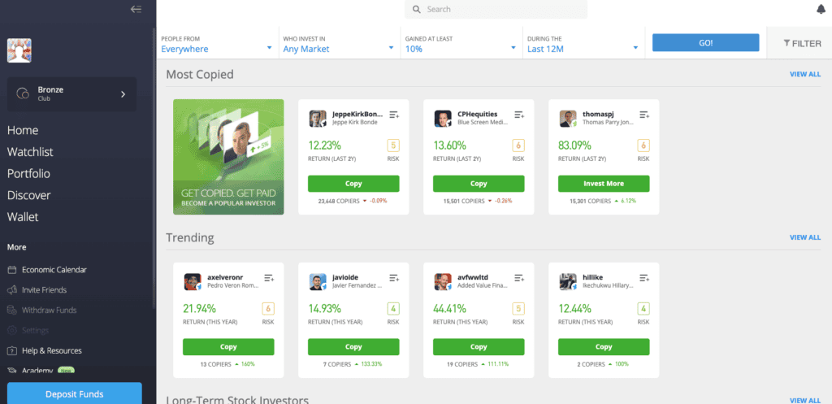Screen dimensions: 832x404
Task: Expand the Gained At Least 10% dropdown
Action: tap(461, 44)
